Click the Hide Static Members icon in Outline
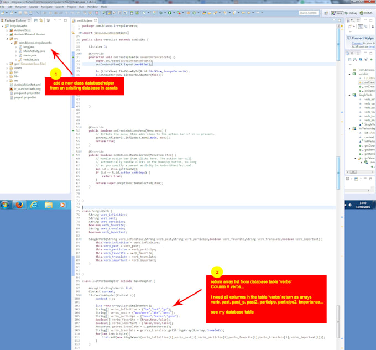Screen dimensions: 376x350 click(x=366, y=59)
